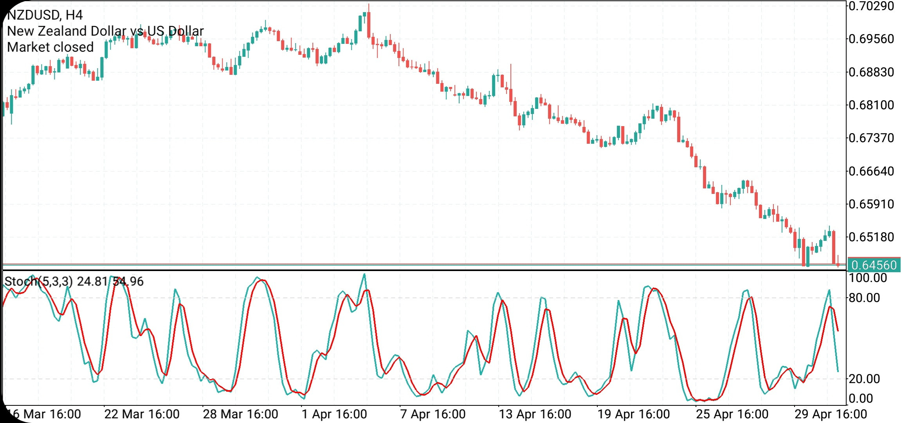Click the 20.00 stochastic level label
910x423 pixels.
[864, 379]
